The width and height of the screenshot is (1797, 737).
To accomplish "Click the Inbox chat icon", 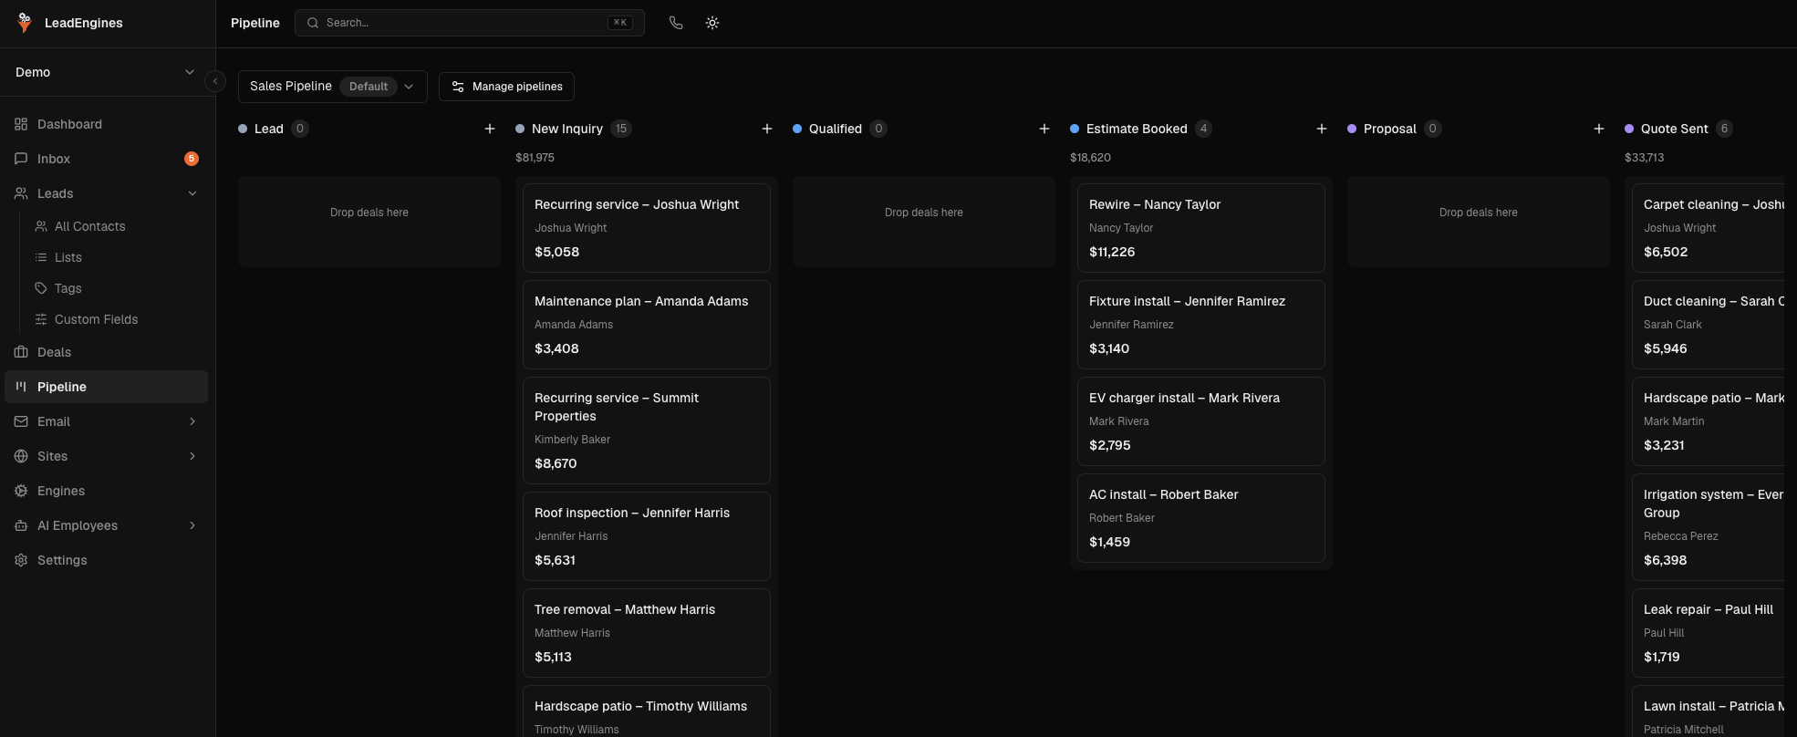I will point(21,159).
